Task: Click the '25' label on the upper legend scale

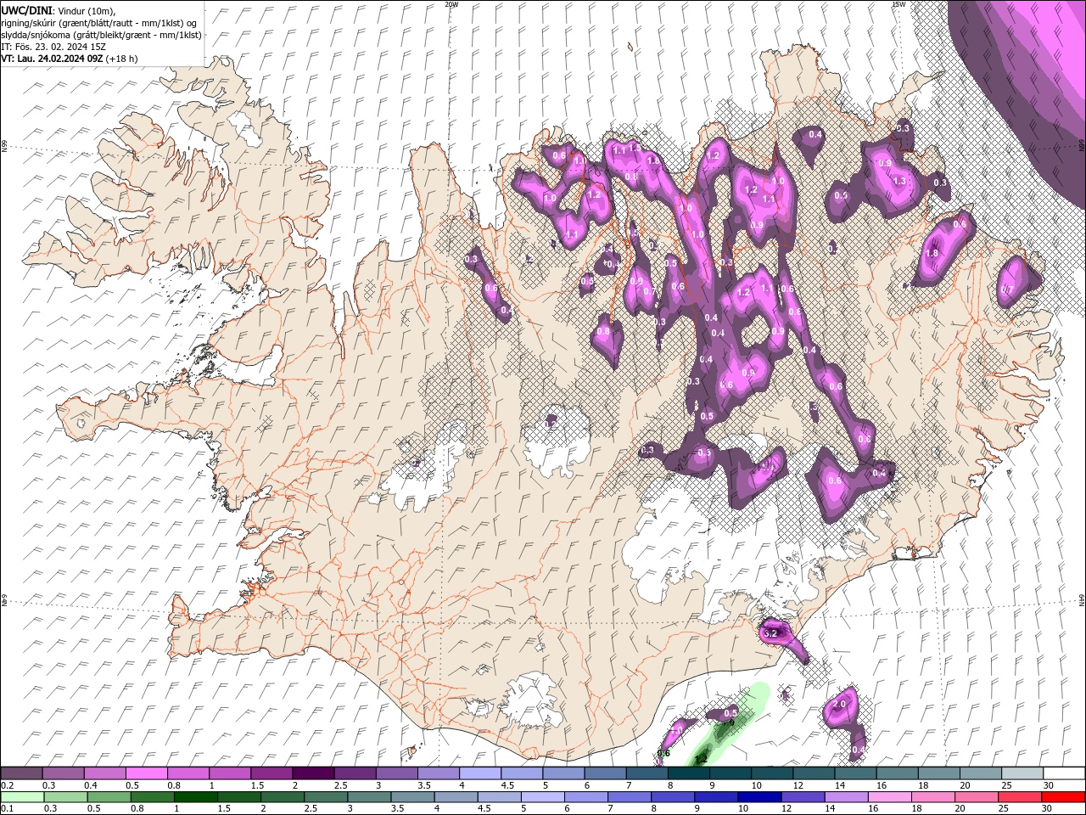Action: point(1005,785)
